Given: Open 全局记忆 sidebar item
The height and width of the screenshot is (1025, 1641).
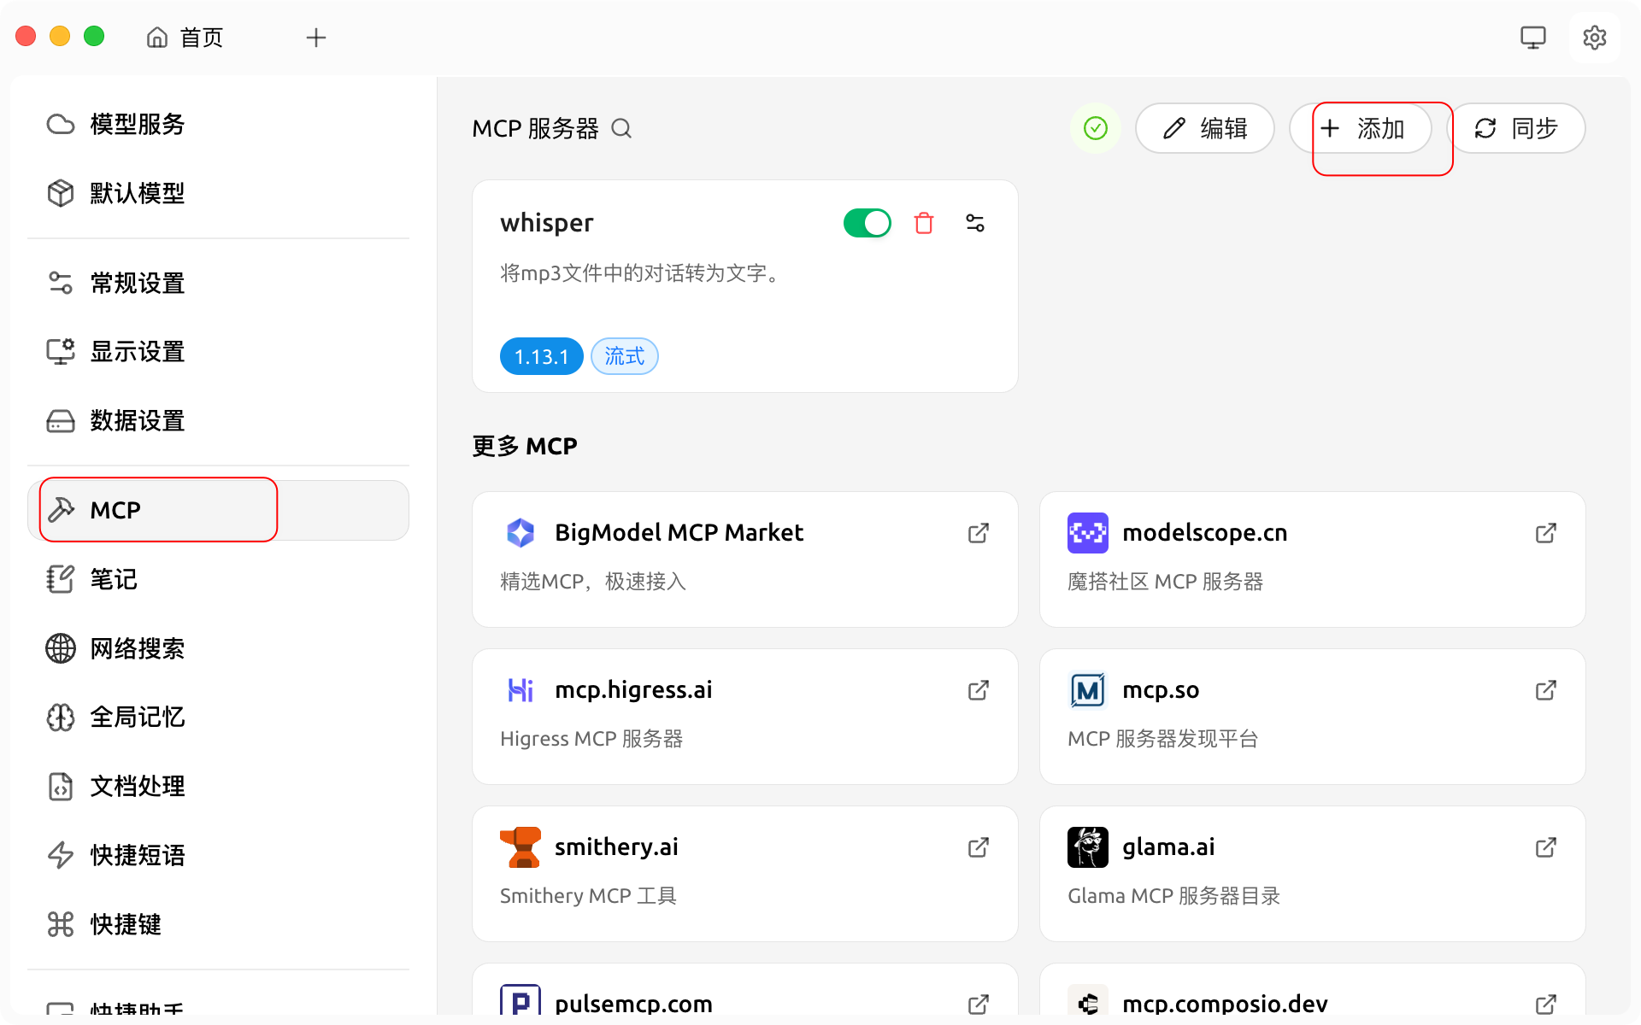Looking at the screenshot, I should pos(137,717).
